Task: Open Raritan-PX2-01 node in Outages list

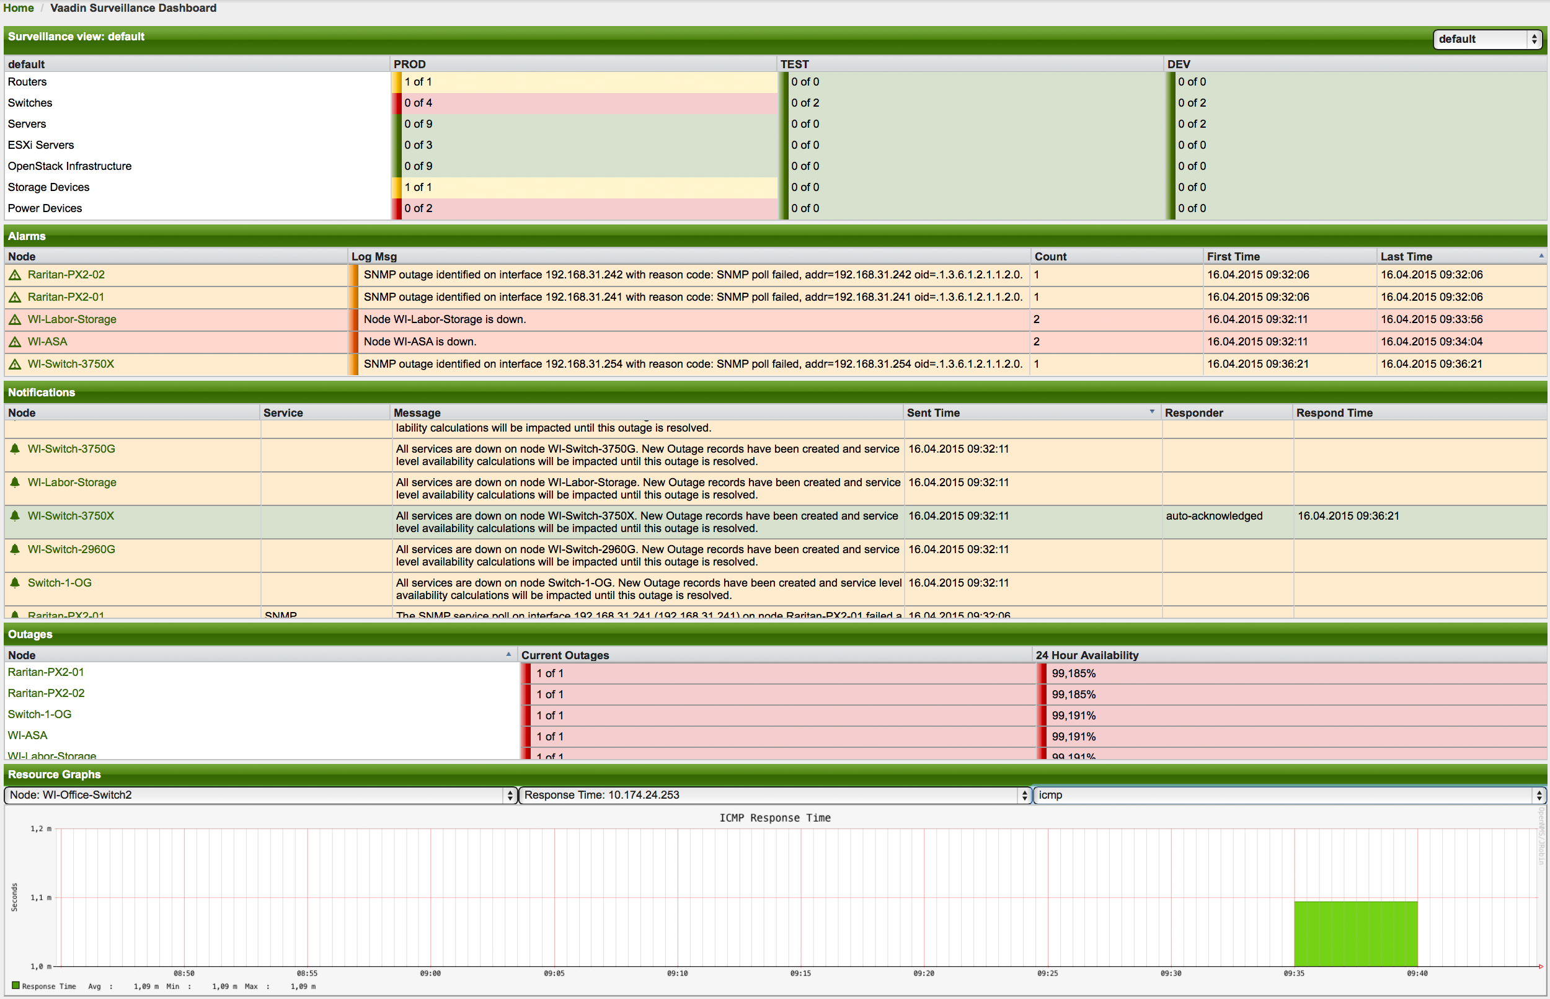Action: pyautogui.click(x=46, y=673)
